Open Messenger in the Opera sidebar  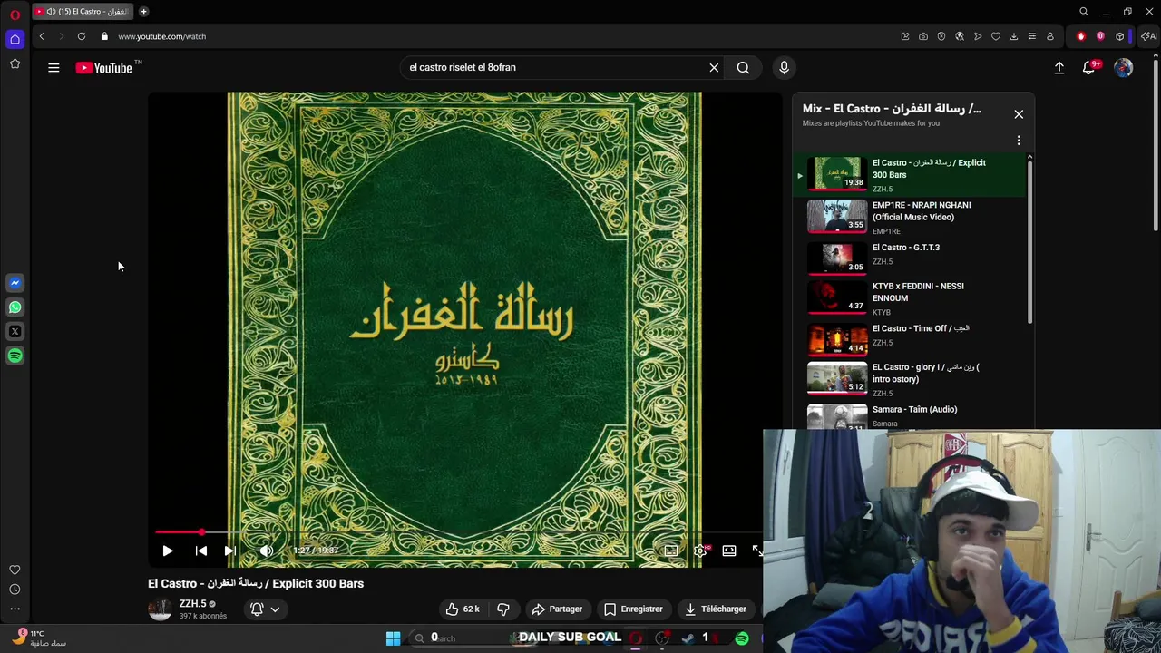click(x=15, y=283)
